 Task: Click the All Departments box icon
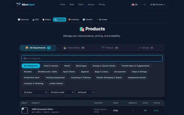coord(27,48)
